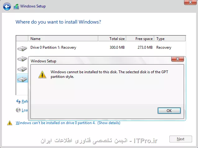Click the Windows Setup title icon
Screen dimensions: 198x148
(x=16, y=7)
